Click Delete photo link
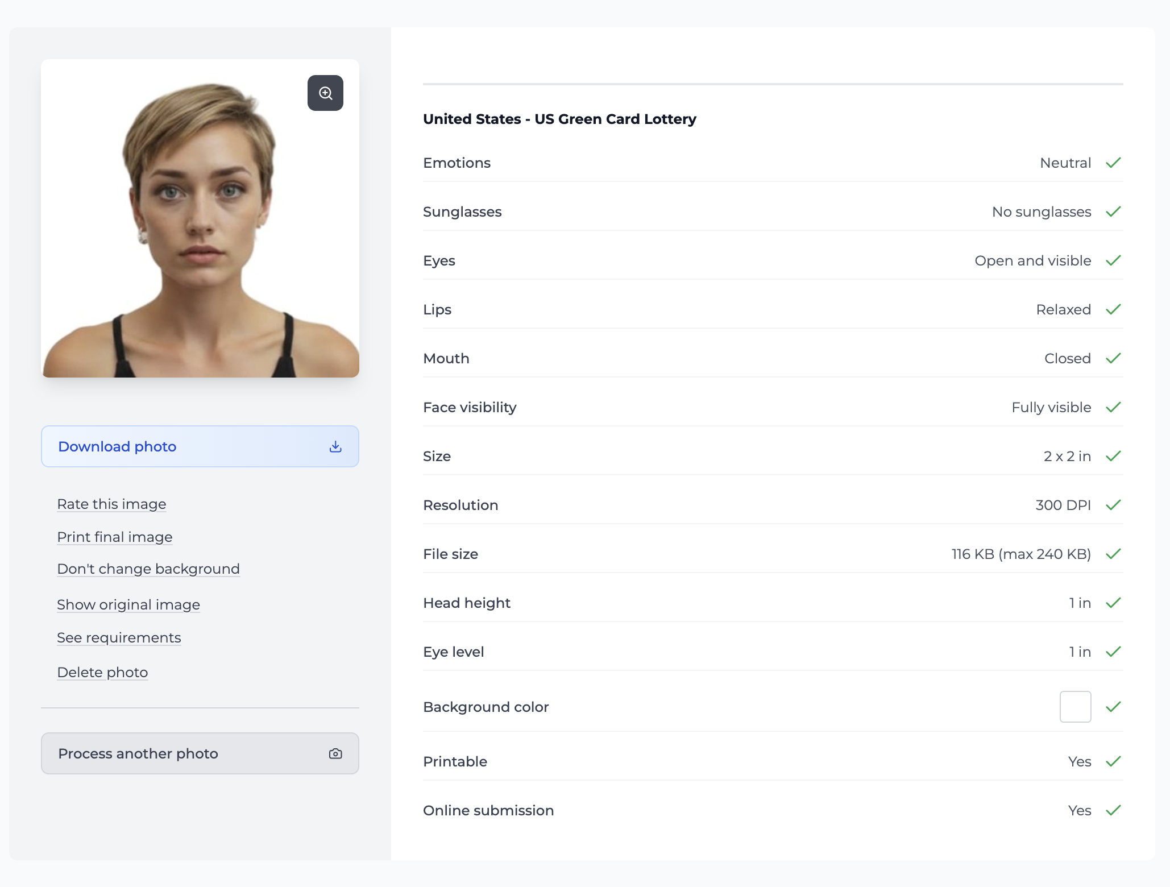Image resolution: width=1170 pixels, height=887 pixels. coord(102,673)
